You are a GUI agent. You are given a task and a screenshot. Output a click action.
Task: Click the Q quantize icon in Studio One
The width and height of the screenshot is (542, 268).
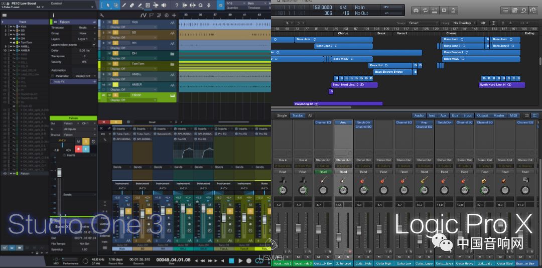click(201, 5)
